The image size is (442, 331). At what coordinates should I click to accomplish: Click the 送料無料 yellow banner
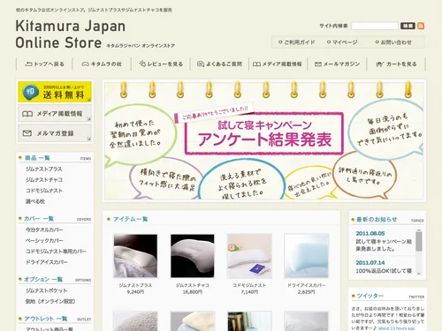tap(55, 92)
